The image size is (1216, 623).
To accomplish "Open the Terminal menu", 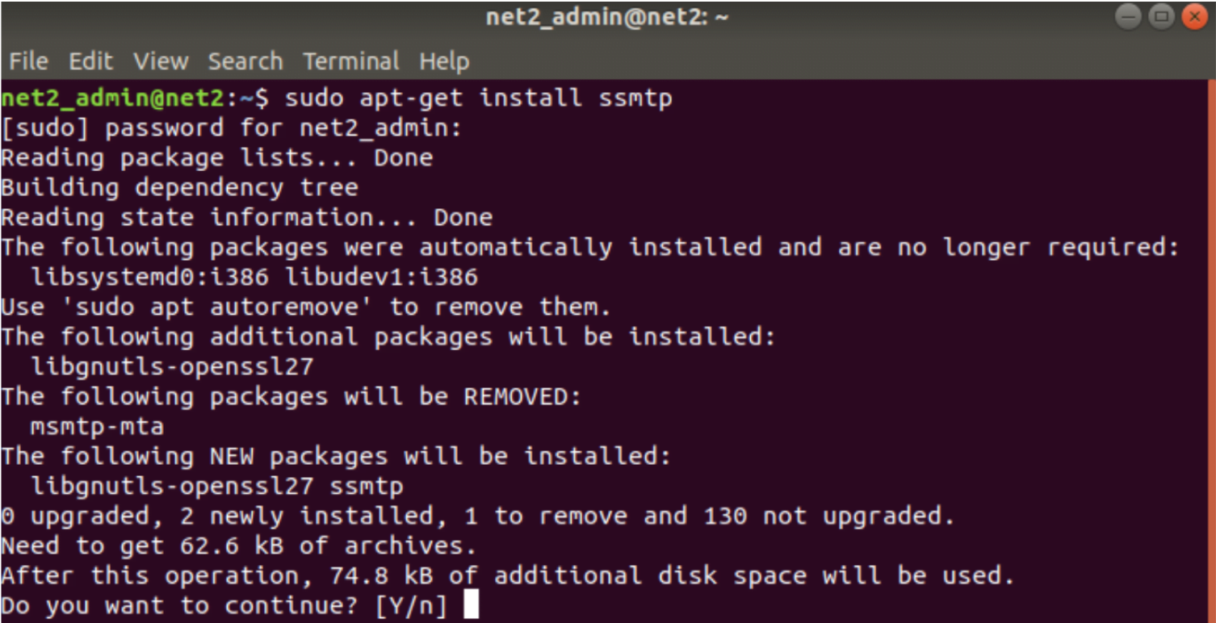I will point(351,61).
